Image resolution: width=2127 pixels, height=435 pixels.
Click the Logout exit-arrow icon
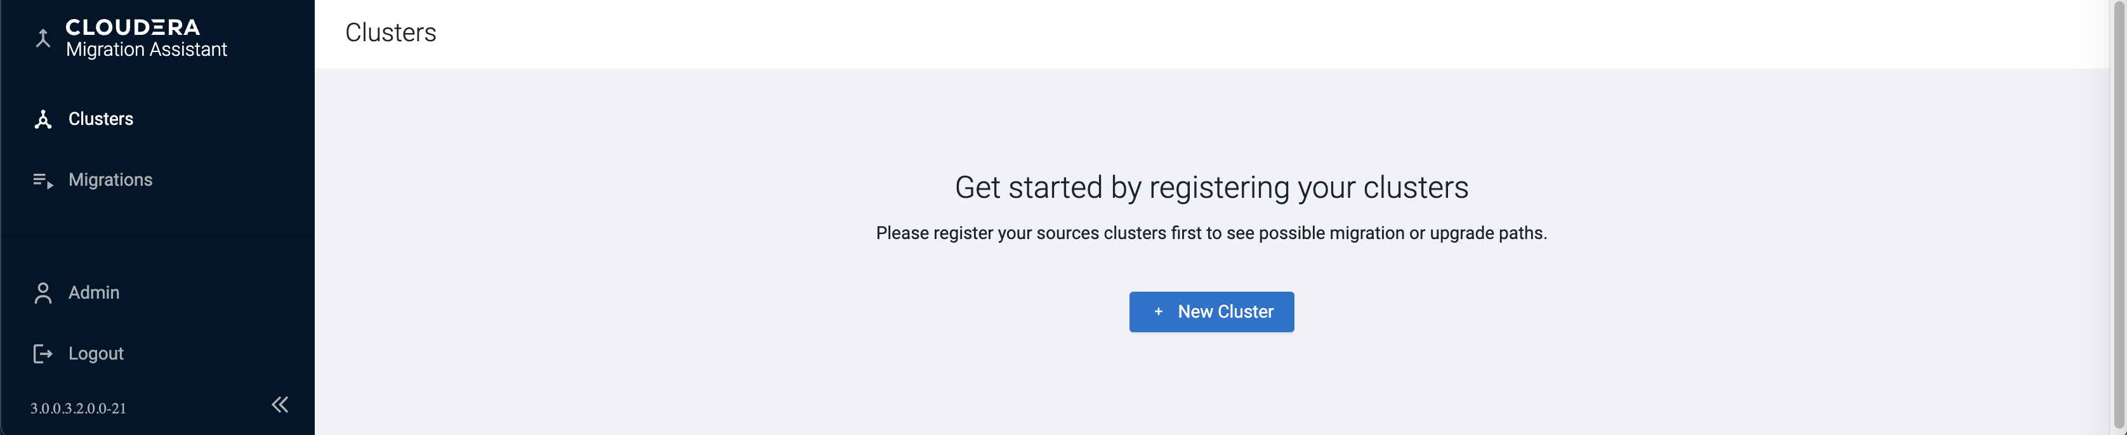(x=43, y=354)
